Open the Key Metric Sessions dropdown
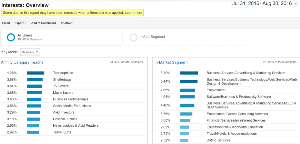Image resolution: width=300 pixels, height=144 pixels. pos(30,52)
